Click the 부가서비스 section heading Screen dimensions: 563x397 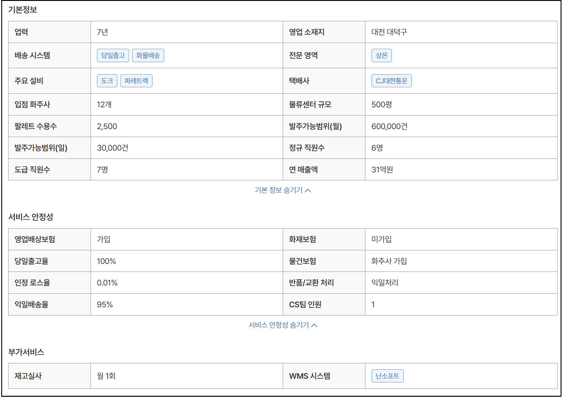pyautogui.click(x=26, y=352)
